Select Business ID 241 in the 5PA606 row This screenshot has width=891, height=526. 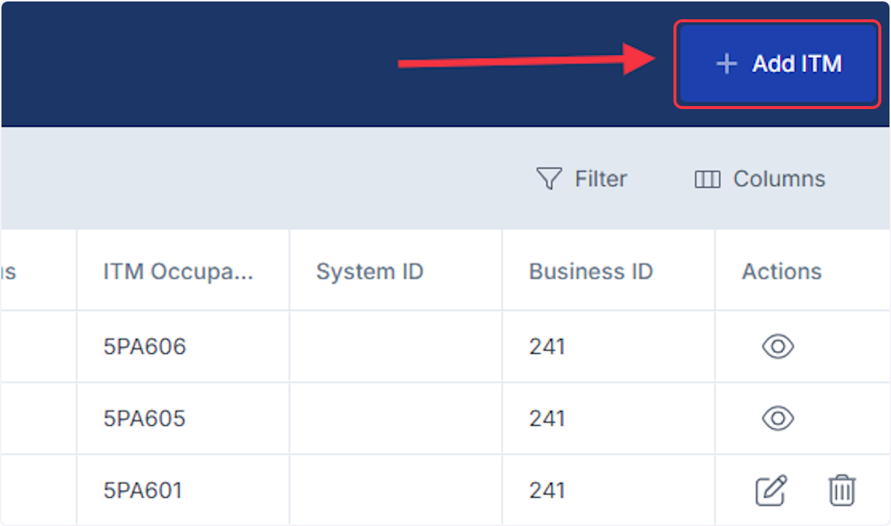point(608,346)
